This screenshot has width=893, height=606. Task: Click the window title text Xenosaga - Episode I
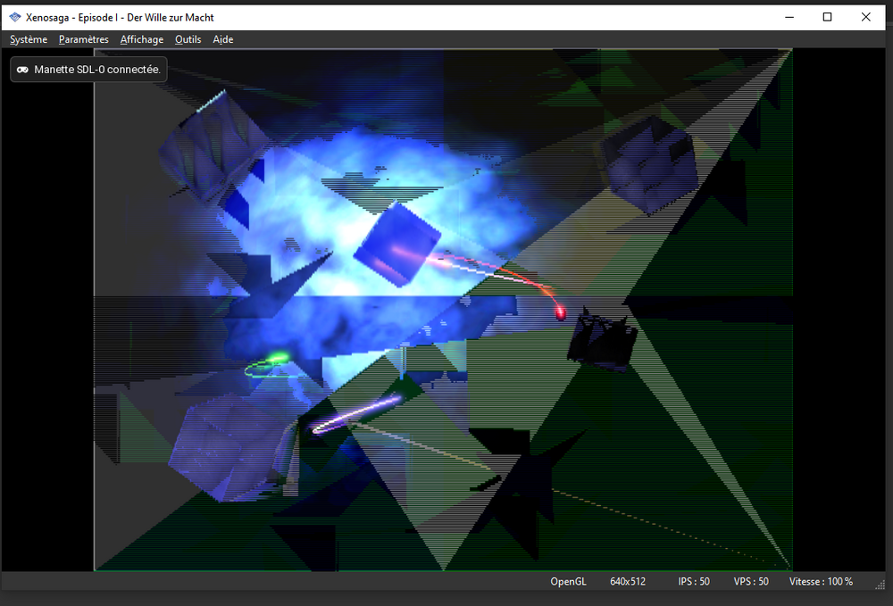[120, 17]
